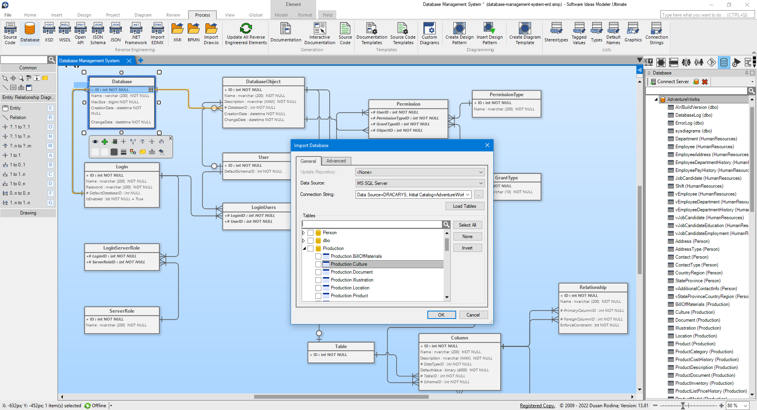Collapse the Production tree node
Image resolution: width=757 pixels, height=410 pixels.
(x=304, y=248)
